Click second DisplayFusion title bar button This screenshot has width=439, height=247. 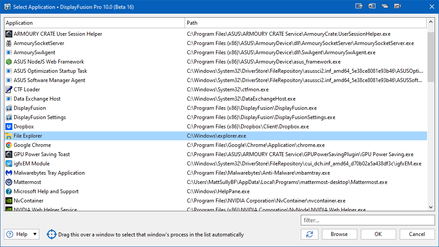(x=372, y=6)
